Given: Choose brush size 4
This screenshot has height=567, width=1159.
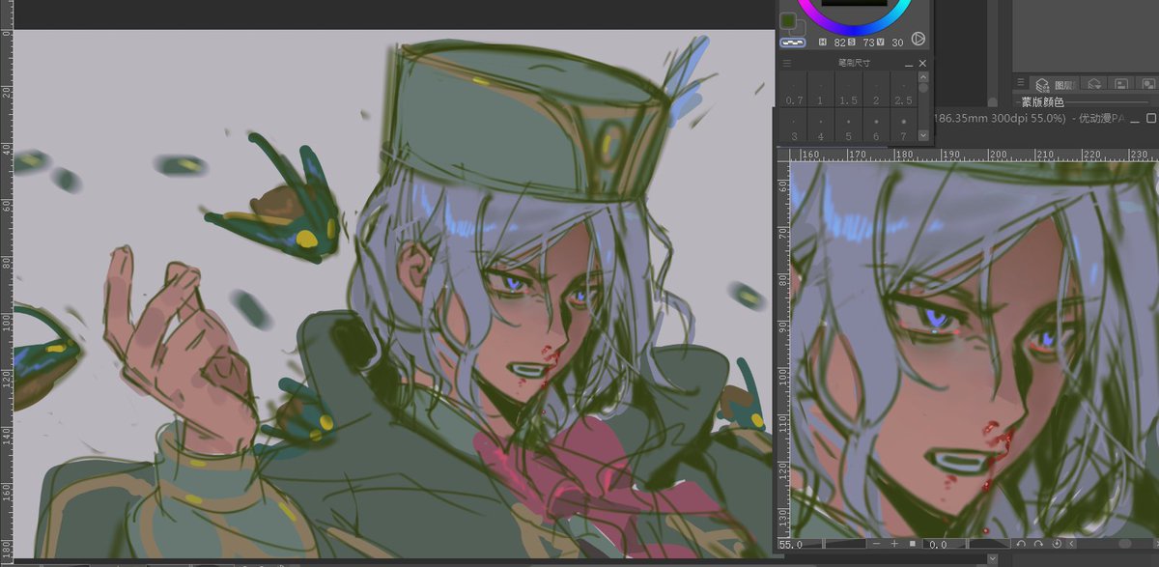Looking at the screenshot, I should pos(820,126).
